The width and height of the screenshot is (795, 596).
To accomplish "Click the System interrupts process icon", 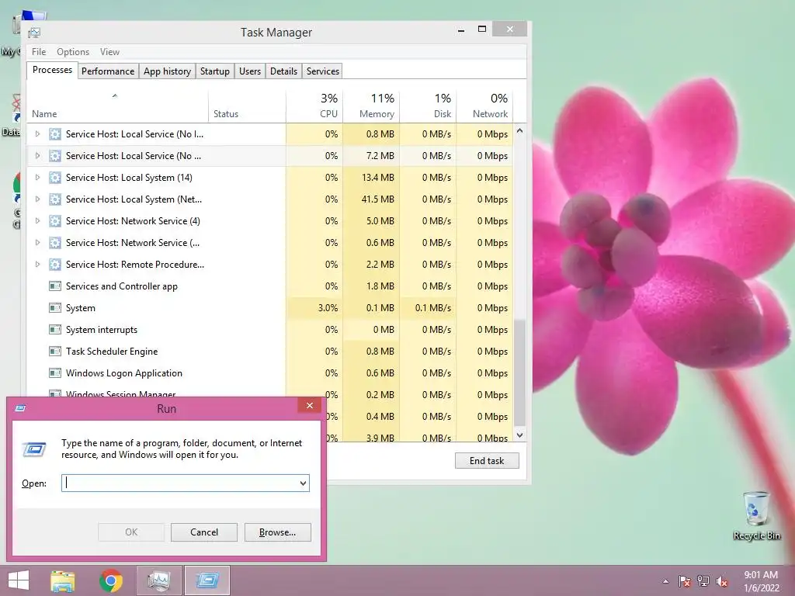I will click(55, 330).
